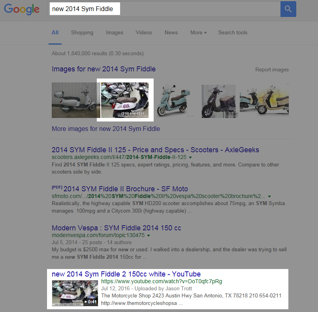Play the 0:41 YouTube video thumbnail
318x312 pixels.
(75, 293)
